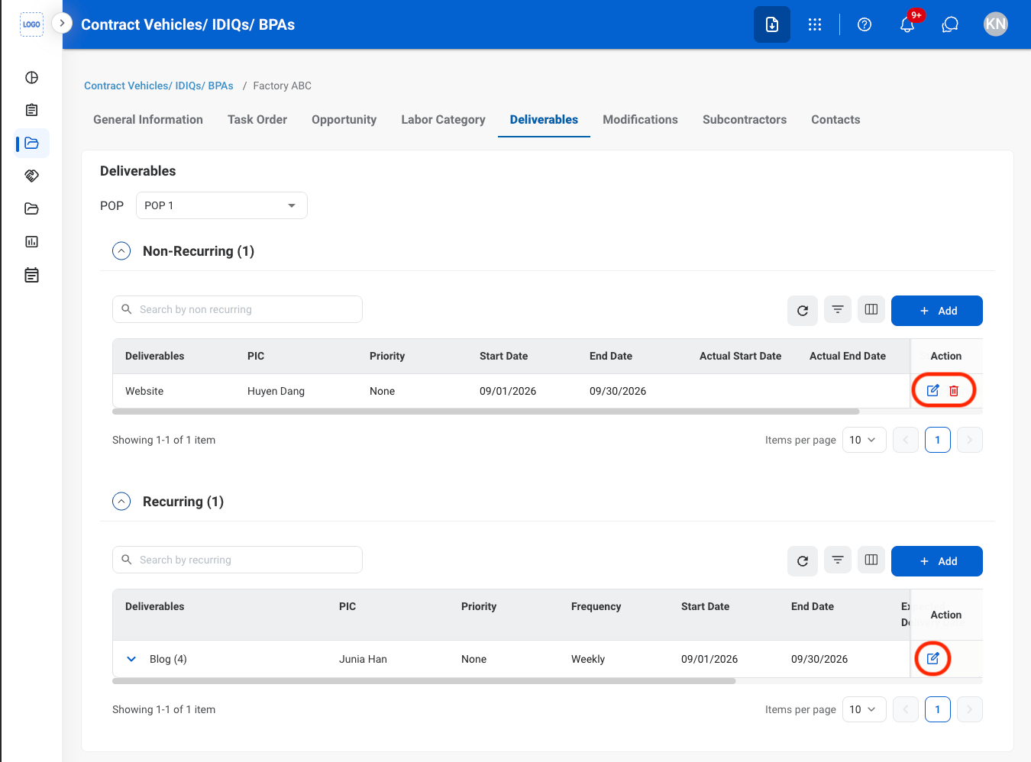Click the LOGO icon in the sidebar
Image resolution: width=1031 pixels, height=762 pixels.
(31, 24)
